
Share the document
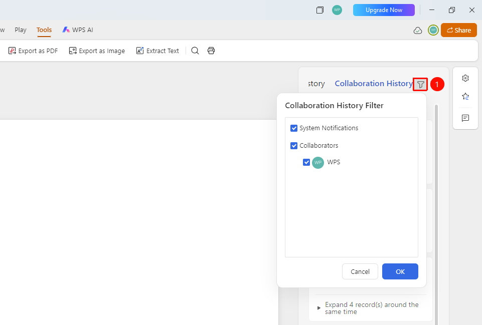(x=458, y=30)
